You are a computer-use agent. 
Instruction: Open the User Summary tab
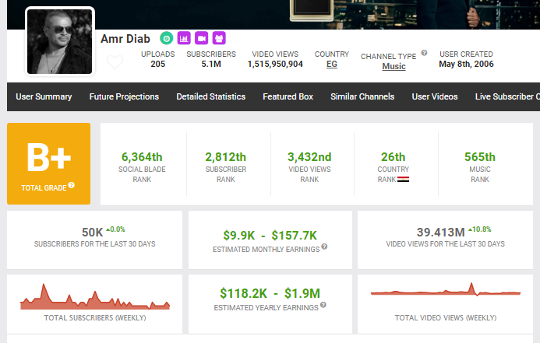click(44, 97)
